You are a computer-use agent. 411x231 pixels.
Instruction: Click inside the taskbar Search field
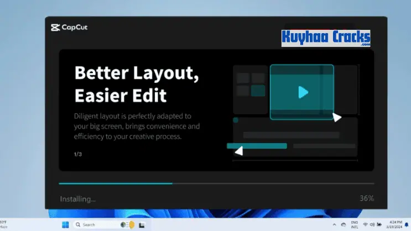pos(97,225)
